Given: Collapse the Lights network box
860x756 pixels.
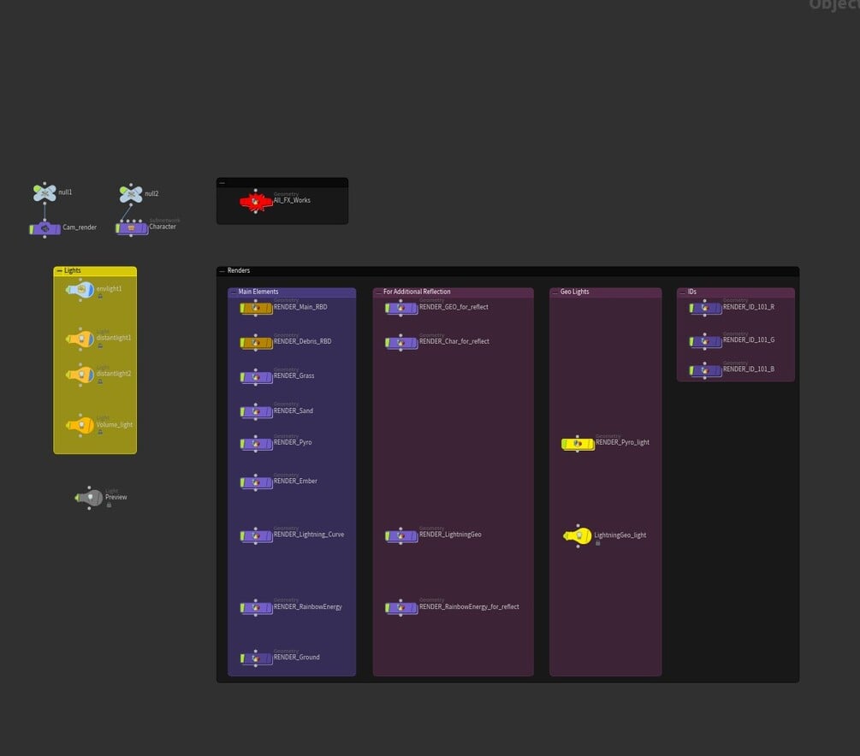Looking at the screenshot, I should (x=59, y=271).
